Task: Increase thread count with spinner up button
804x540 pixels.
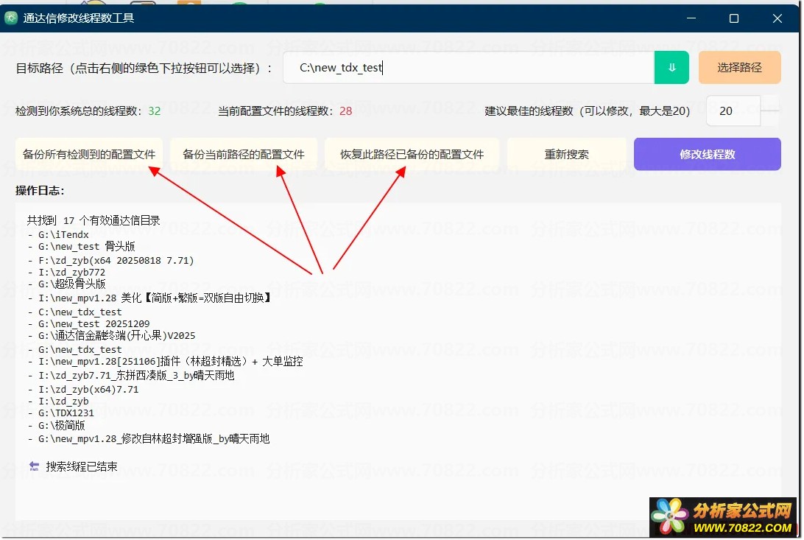Action: tap(770, 103)
